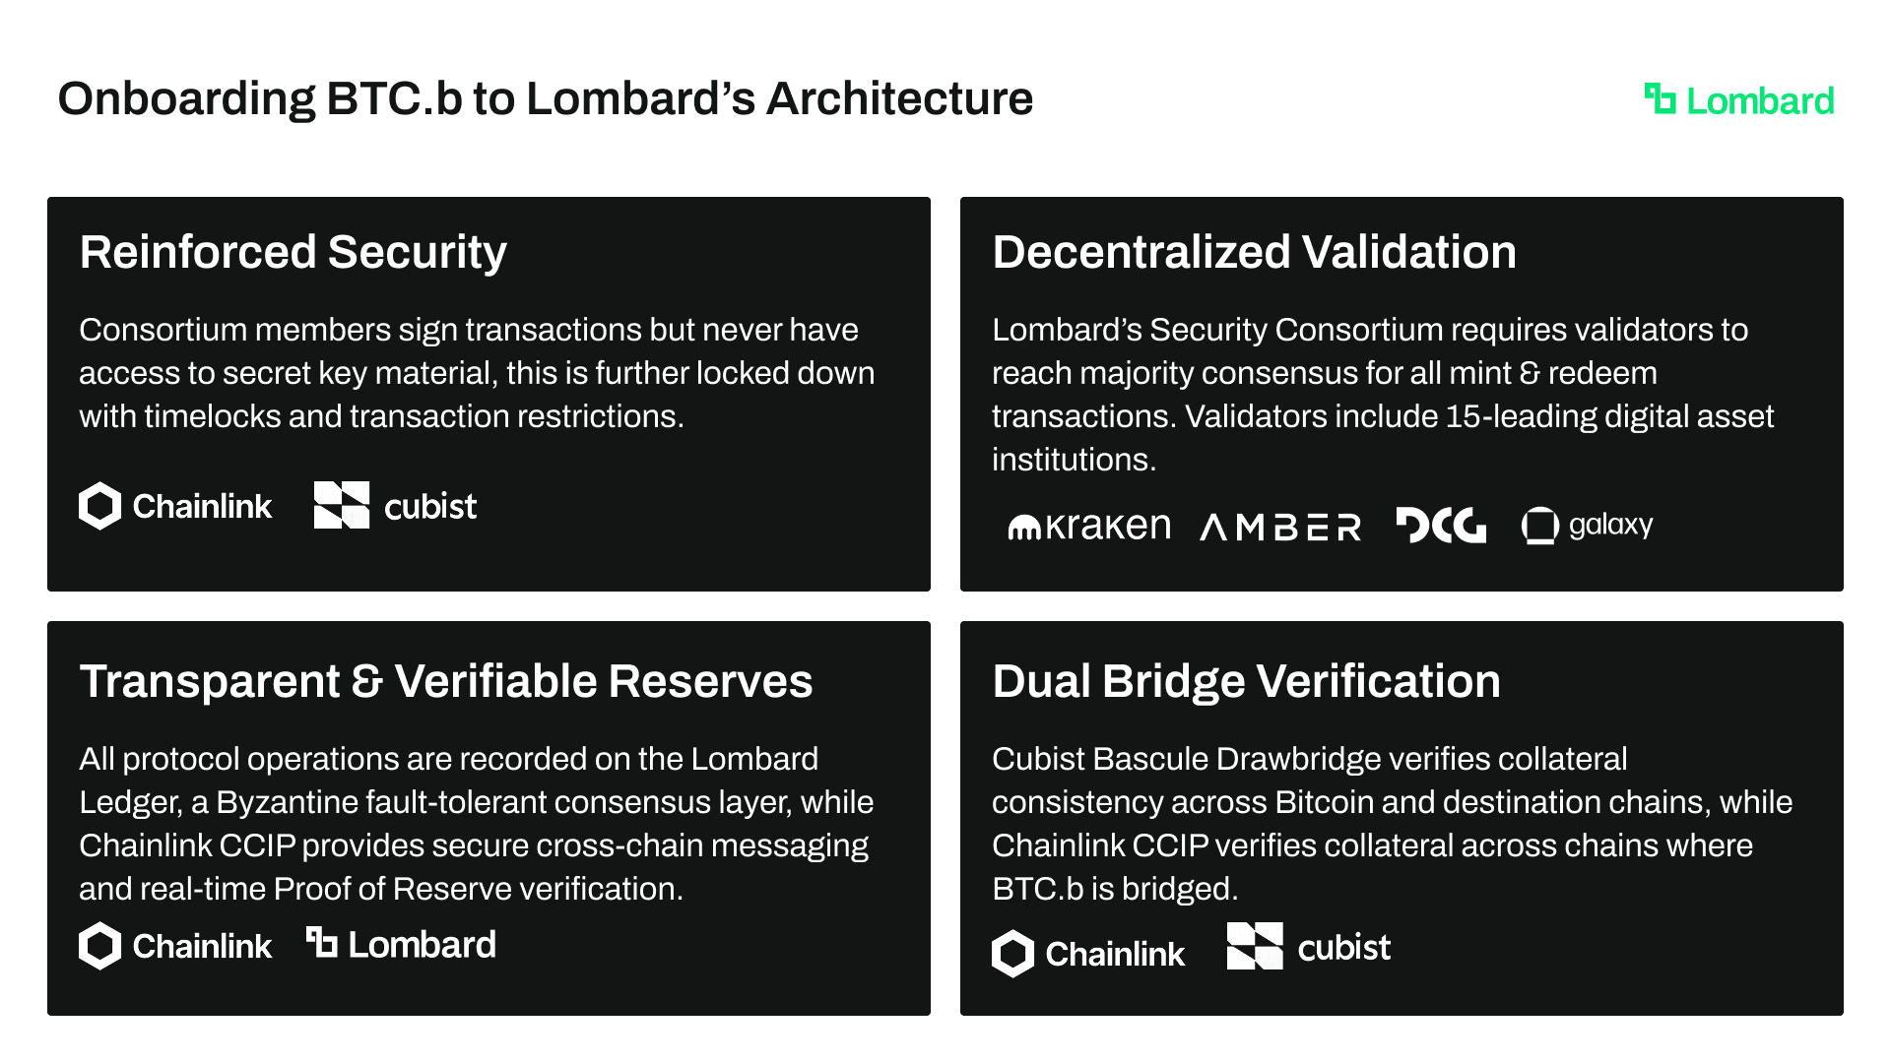Screen dimensions: 1891x1063
Task: Click the Kraken logo
Action: 1089,527
